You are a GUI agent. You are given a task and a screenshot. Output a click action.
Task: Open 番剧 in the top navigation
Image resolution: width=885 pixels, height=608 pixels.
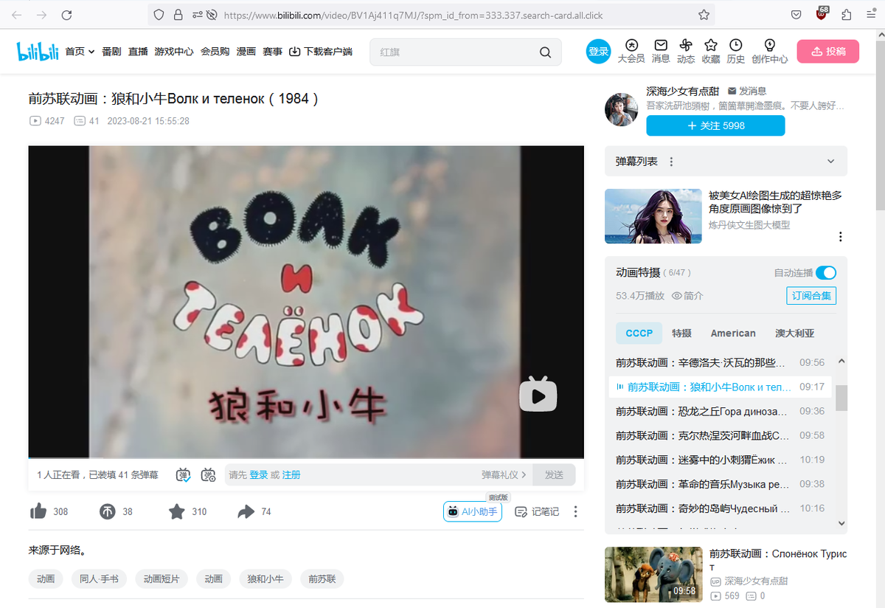point(111,52)
